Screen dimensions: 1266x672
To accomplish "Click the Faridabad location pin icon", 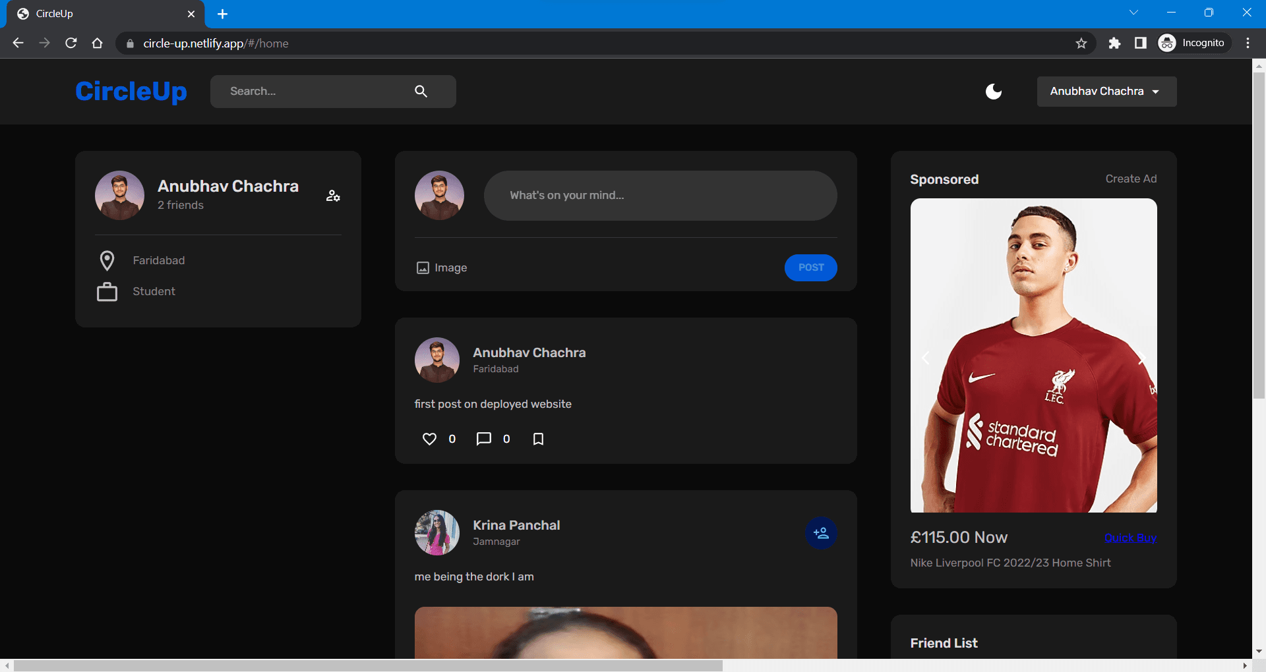I will pyautogui.click(x=107, y=260).
